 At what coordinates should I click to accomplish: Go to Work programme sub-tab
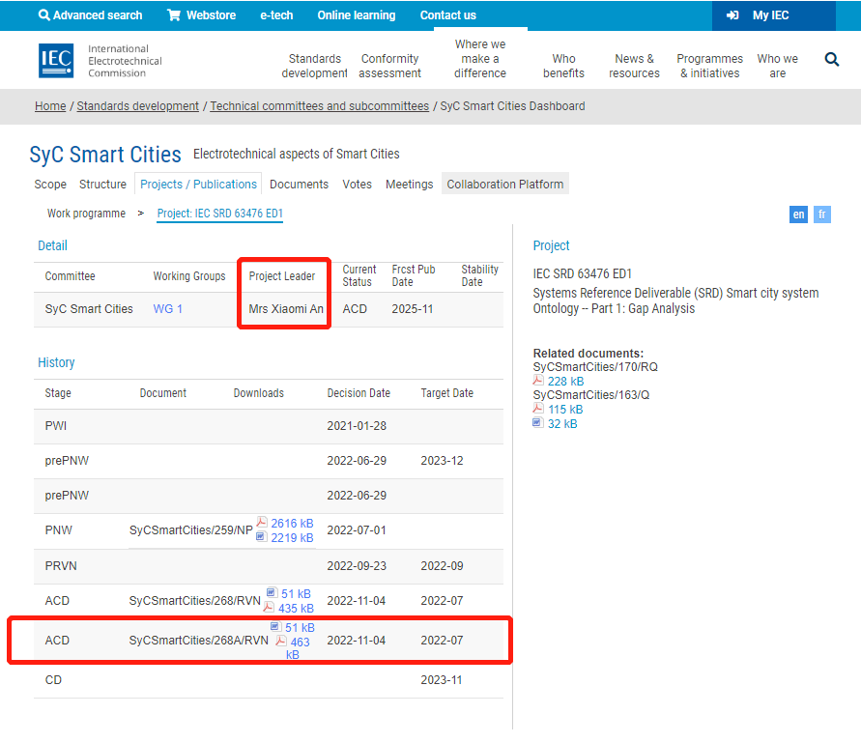(86, 214)
